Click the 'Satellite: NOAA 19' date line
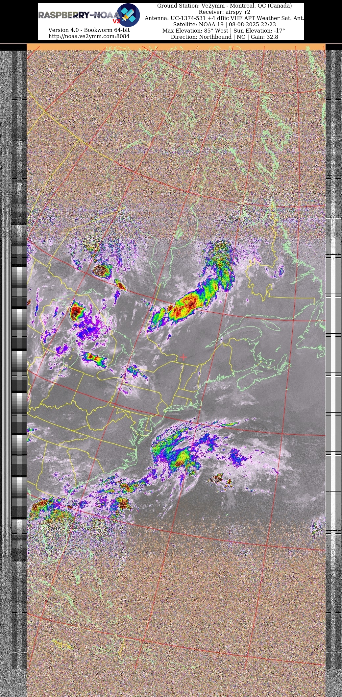The height and width of the screenshot is (697, 342). click(x=224, y=24)
